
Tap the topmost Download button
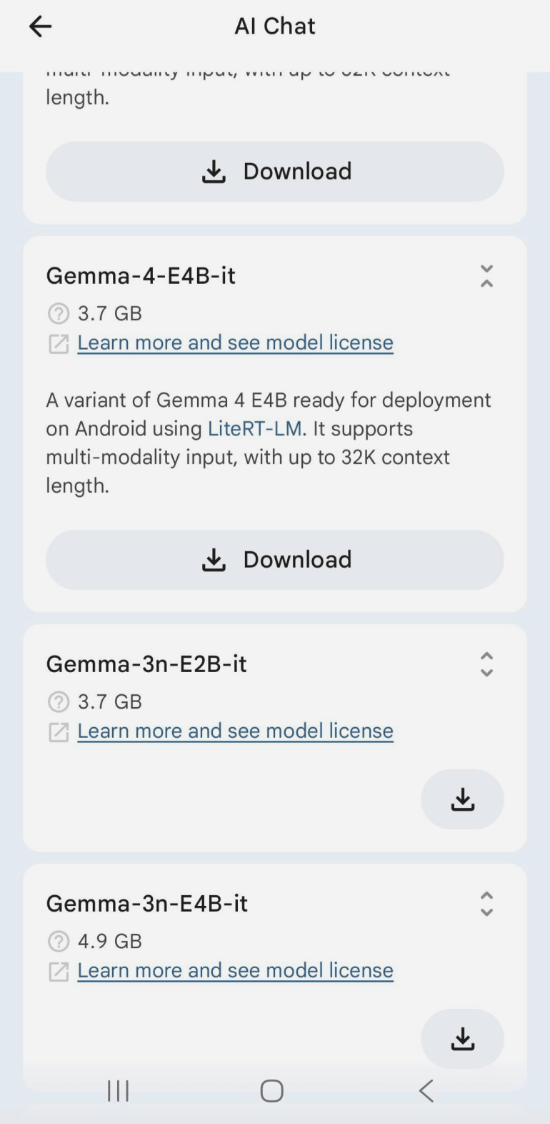pyautogui.click(x=275, y=172)
